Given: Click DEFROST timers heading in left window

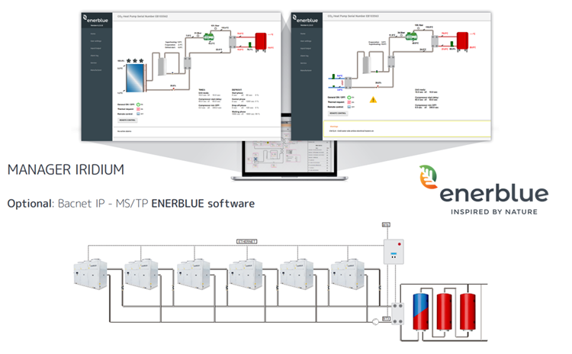Looking at the screenshot, I should [x=236, y=90].
